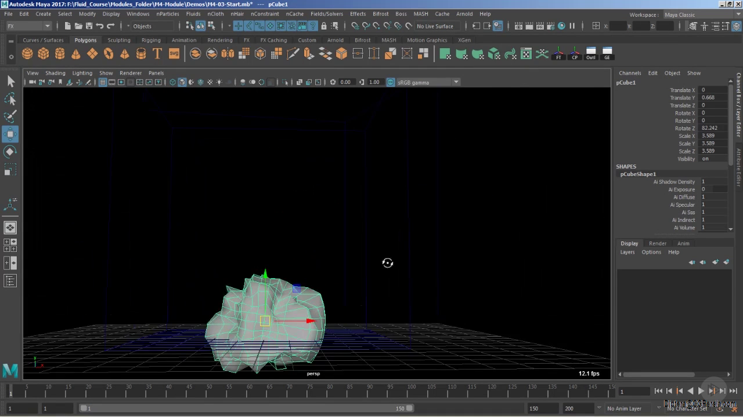Screen dimensions: 743x417
Task: Switch to the Render layer tab
Action: click(x=658, y=243)
